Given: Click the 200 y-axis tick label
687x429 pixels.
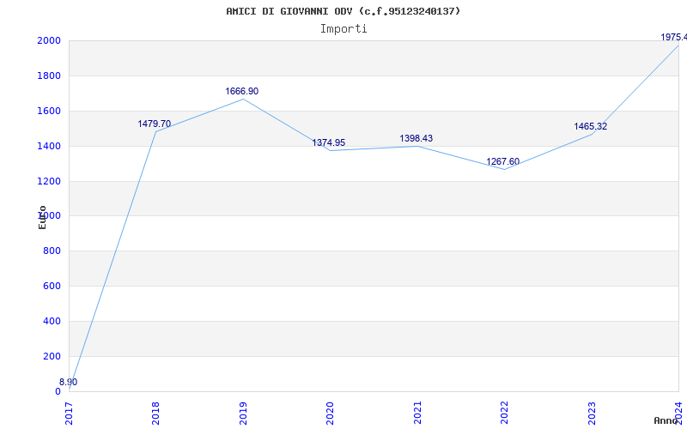Looking at the screenshot, I should [52, 356].
